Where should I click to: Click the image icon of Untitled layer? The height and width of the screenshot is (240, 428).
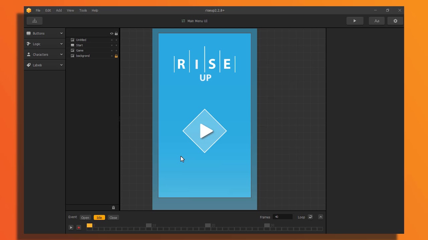73,40
